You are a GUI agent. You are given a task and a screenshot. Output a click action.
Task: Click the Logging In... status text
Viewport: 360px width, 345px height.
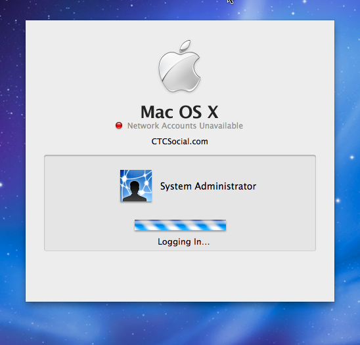pos(184,242)
